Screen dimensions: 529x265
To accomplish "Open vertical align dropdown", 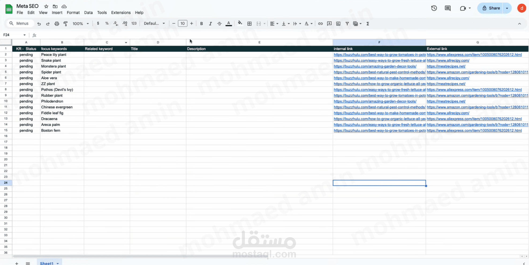I will [x=286, y=24].
